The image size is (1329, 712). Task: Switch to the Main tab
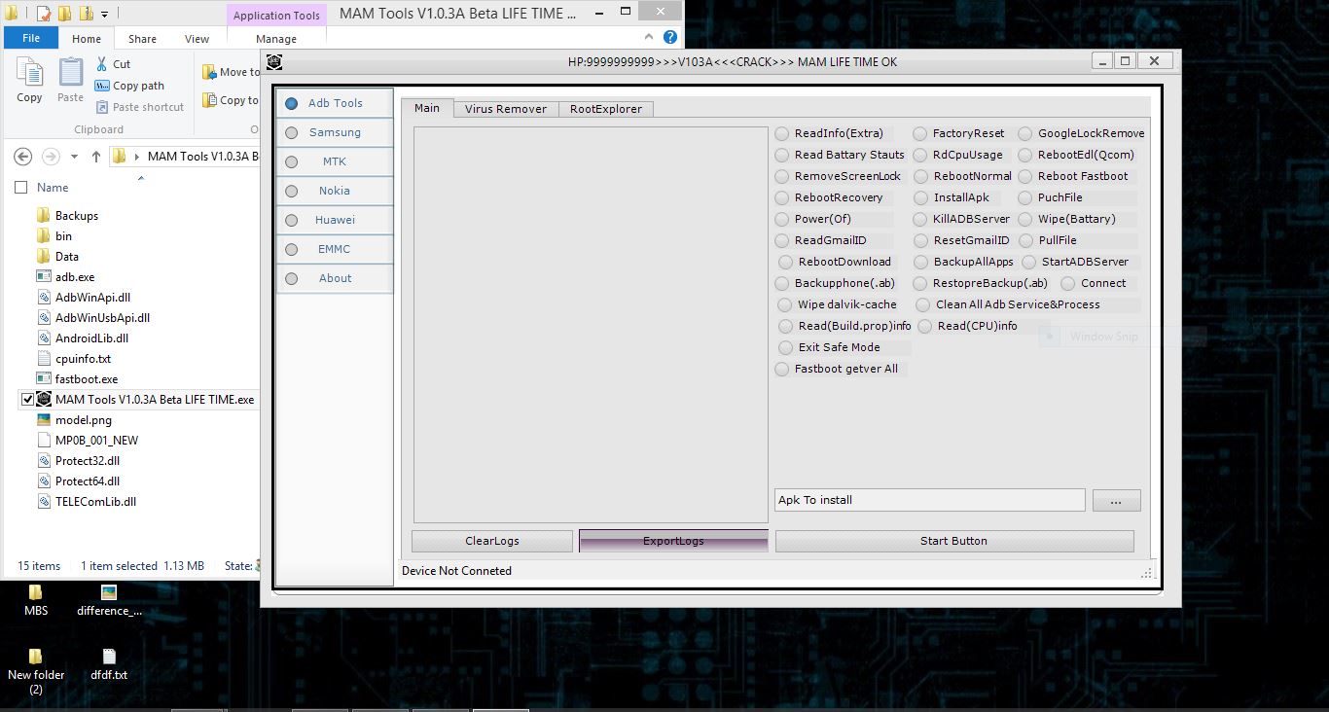(427, 108)
